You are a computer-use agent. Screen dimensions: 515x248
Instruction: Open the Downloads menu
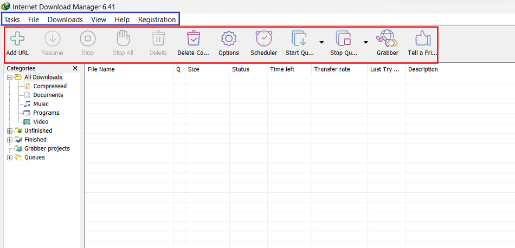pyautogui.click(x=65, y=19)
